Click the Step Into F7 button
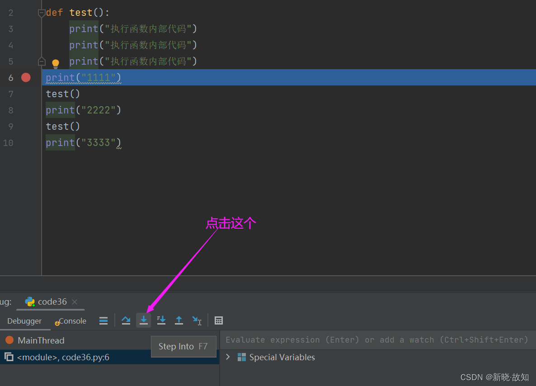 (x=183, y=346)
